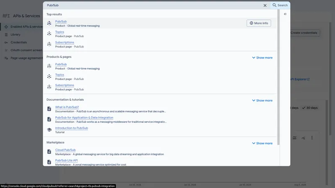Open Credentials in the sidebar
The width and height of the screenshot is (335, 188).
19,42
